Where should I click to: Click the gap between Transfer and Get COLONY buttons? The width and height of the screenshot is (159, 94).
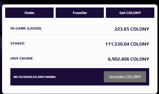tap(105, 13)
